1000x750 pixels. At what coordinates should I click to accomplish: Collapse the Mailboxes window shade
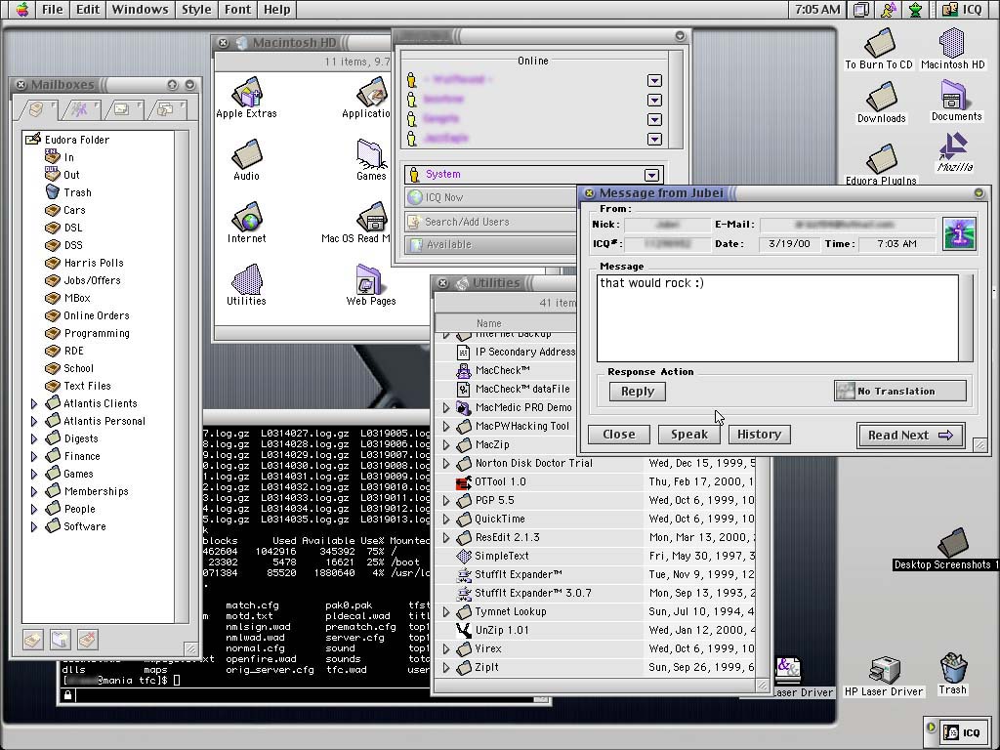(x=189, y=85)
